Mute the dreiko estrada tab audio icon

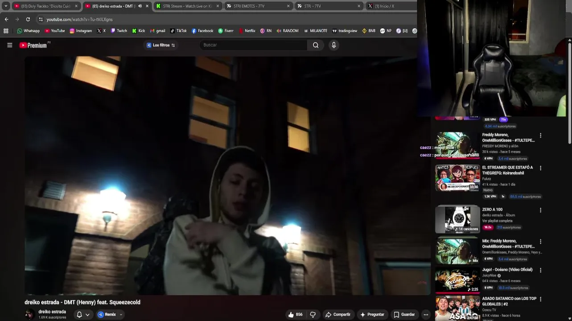point(140,6)
